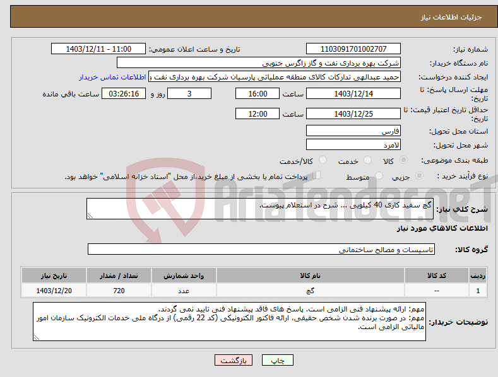Click the request creator field

(x=275, y=77)
